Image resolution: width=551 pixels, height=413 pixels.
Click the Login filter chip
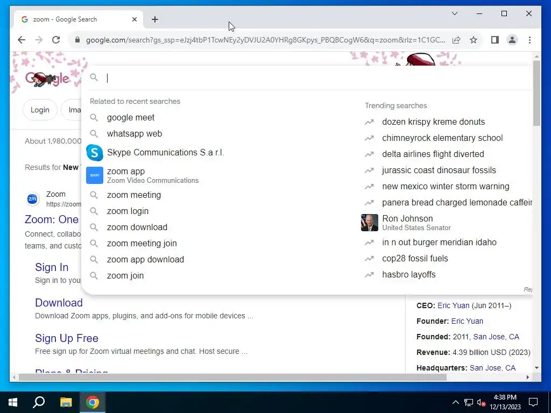click(40, 110)
